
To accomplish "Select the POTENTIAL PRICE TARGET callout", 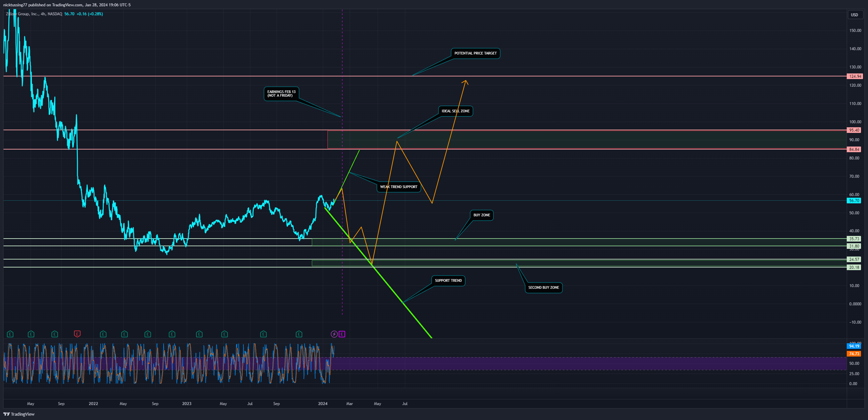I will point(475,53).
